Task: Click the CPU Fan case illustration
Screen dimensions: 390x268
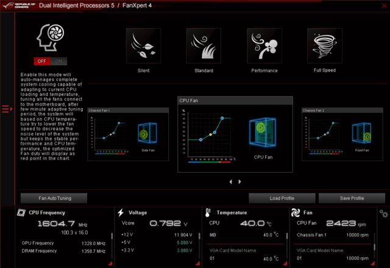Action: 263,133
